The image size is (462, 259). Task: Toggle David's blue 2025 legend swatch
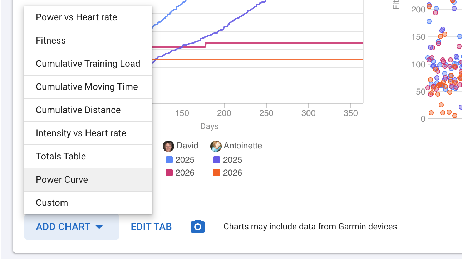[x=169, y=160]
